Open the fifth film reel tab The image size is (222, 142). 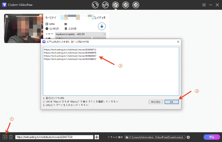pyautogui.click(x=136, y=5)
